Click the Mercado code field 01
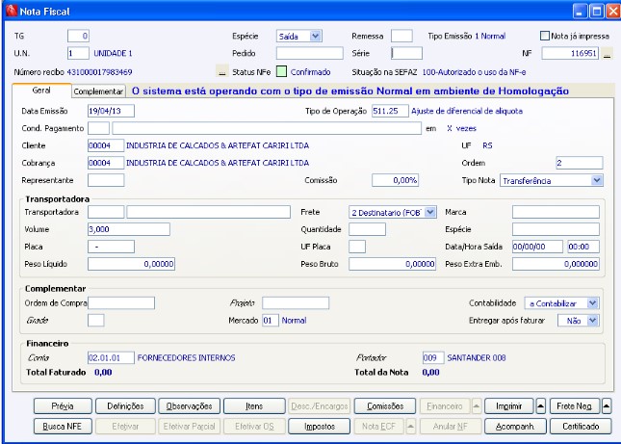Image resolution: width=621 pixels, height=444 pixels. pyautogui.click(x=271, y=320)
